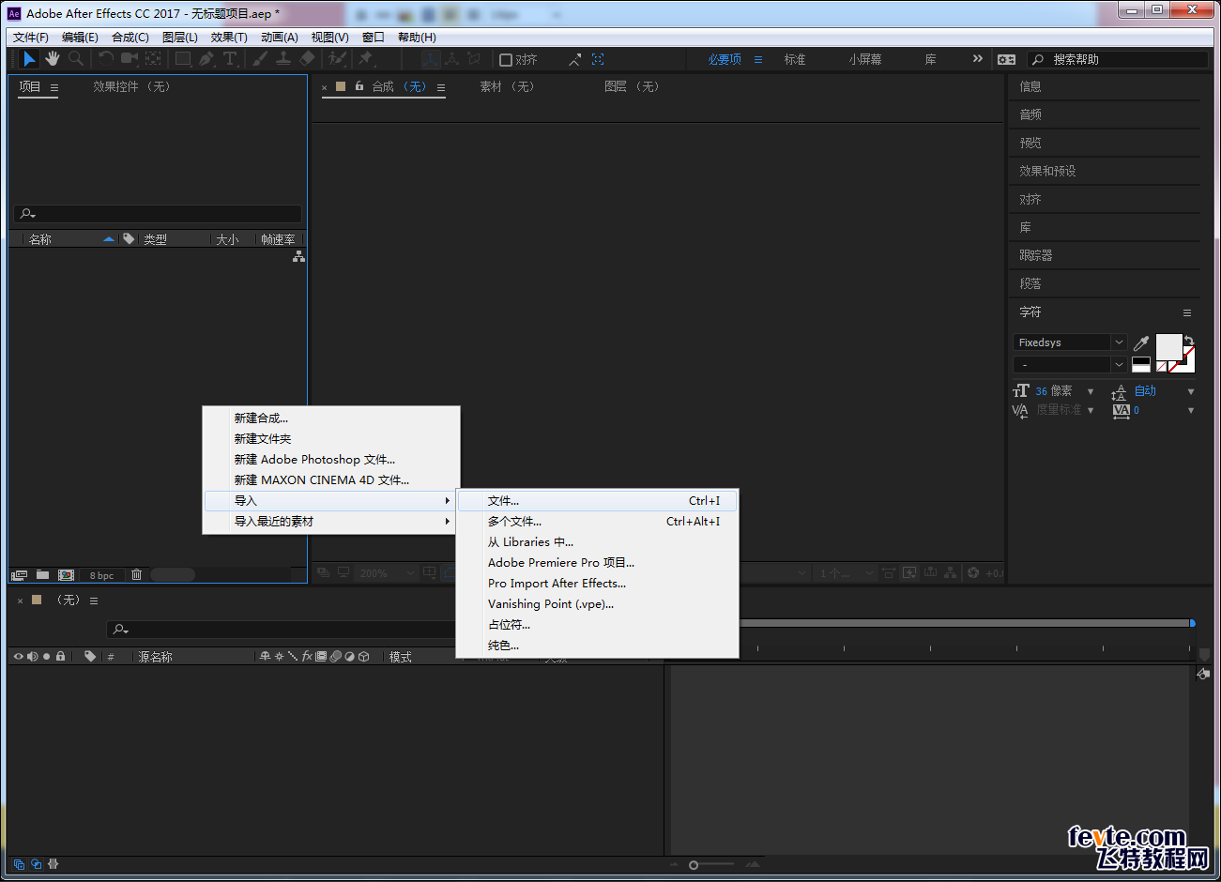Switch to the 必要项 workspace
1221x882 pixels.
click(x=725, y=59)
